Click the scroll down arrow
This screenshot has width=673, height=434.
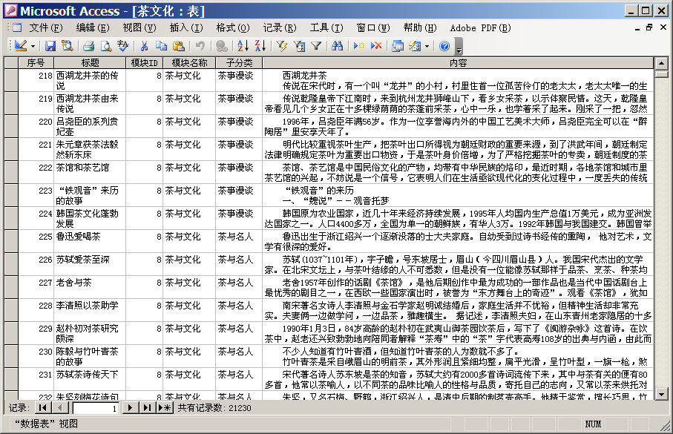(661, 394)
